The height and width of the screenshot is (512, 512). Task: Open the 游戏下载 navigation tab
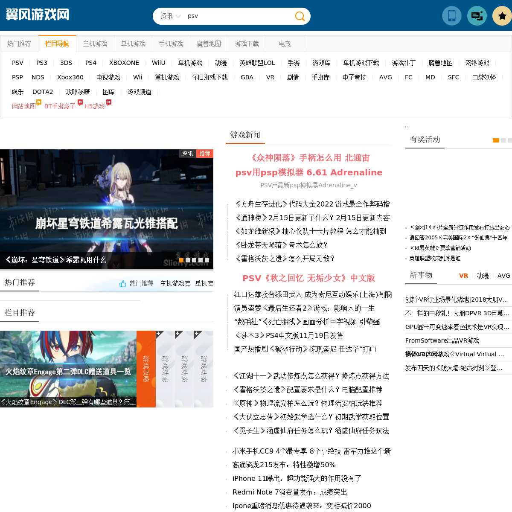[x=247, y=44]
